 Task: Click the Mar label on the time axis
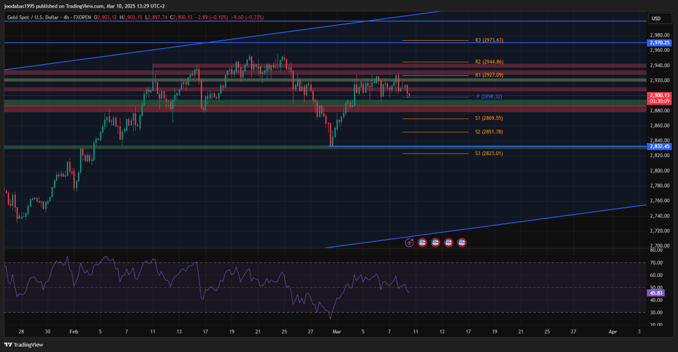(x=336, y=331)
